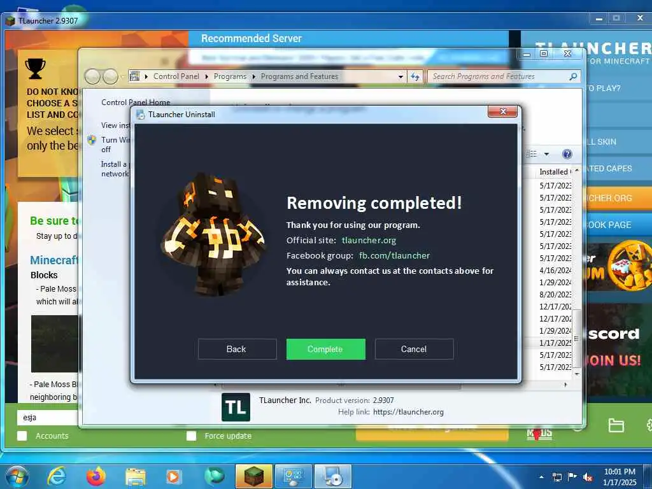Open the fb.com/tlauncher Facebook link
This screenshot has height=489, width=652.
[x=394, y=255]
